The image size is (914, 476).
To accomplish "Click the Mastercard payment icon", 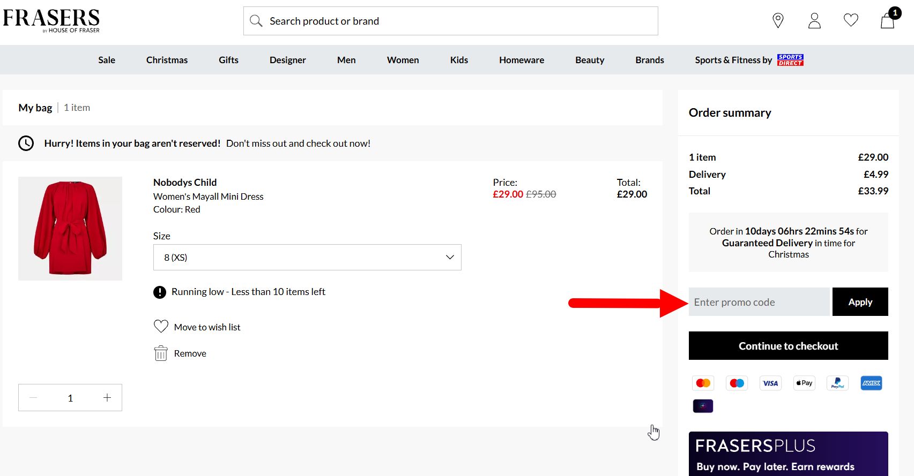I will coord(703,383).
